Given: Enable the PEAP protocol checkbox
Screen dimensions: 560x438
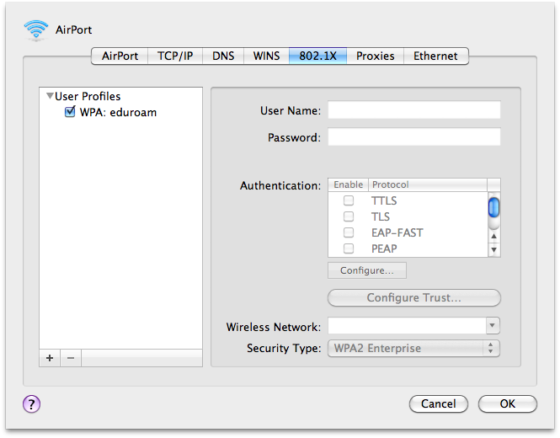Looking at the screenshot, I should (349, 248).
